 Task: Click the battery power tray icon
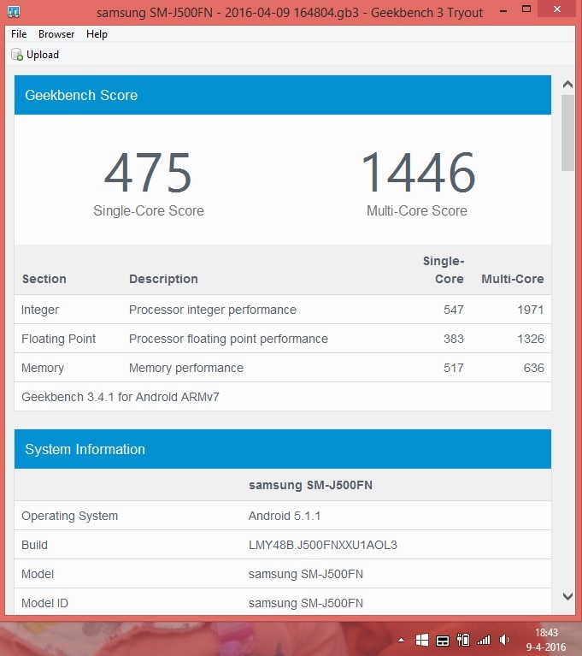(463, 640)
